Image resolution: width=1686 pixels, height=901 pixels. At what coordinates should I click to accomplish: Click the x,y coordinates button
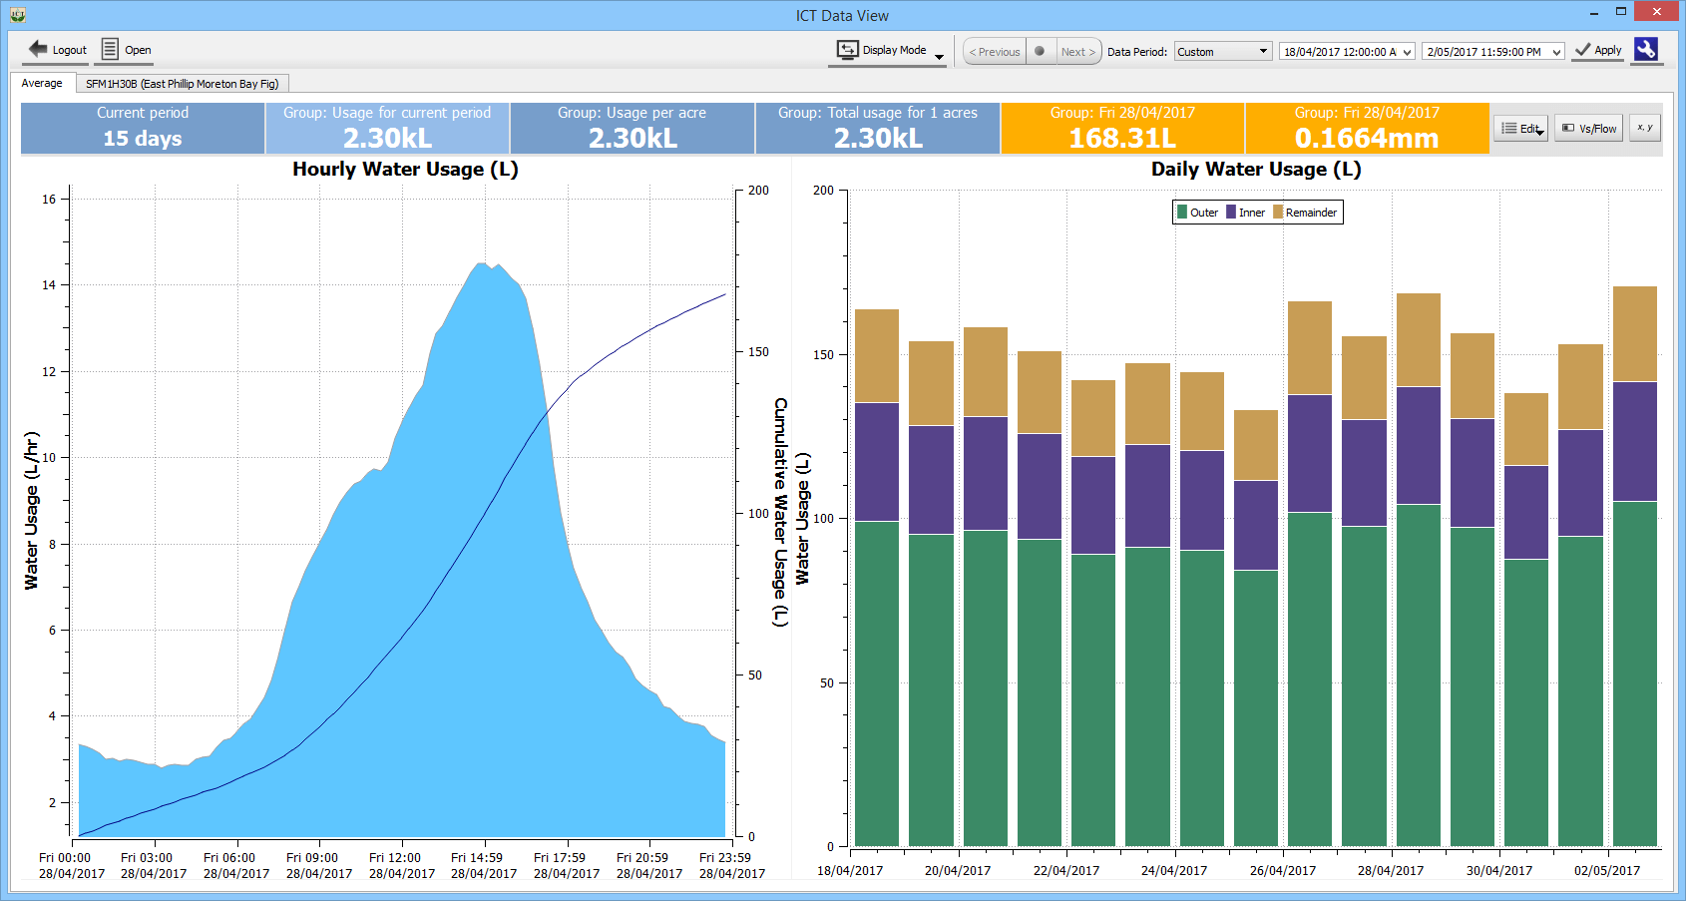coord(1644,128)
